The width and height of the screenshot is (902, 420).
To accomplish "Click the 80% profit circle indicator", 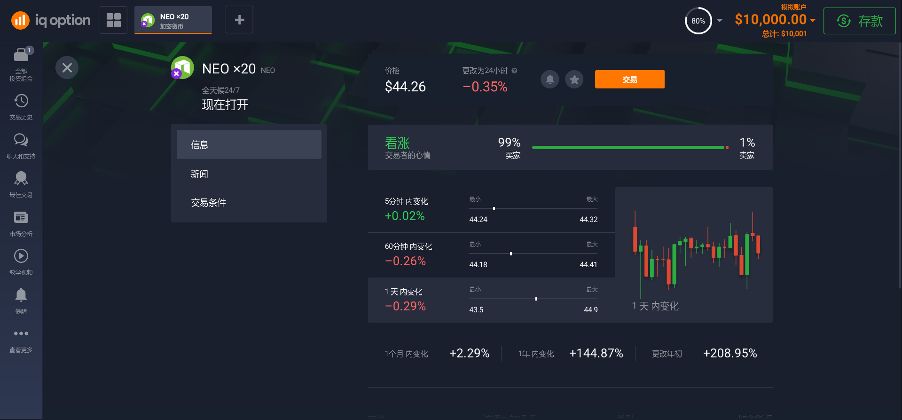I will (698, 21).
